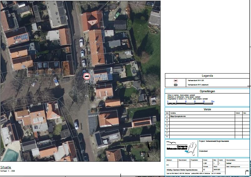The height and width of the screenshot is (177, 251).
Task: Click the truck prohibition sign on the map
Action: (87, 76)
